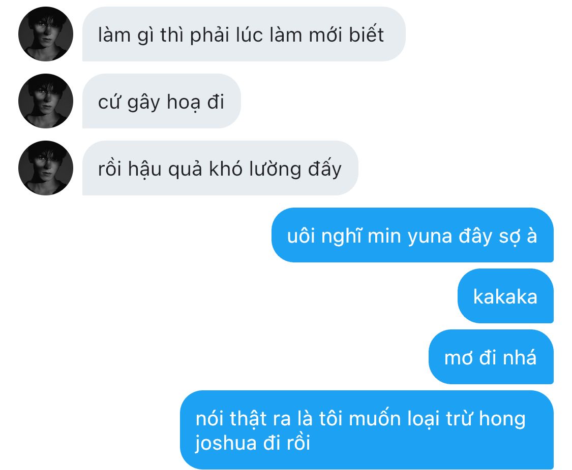This screenshot has height=470, width=572.
Task: Tap avatar next to "cứ gây hoạ đi"
Action: [46, 101]
